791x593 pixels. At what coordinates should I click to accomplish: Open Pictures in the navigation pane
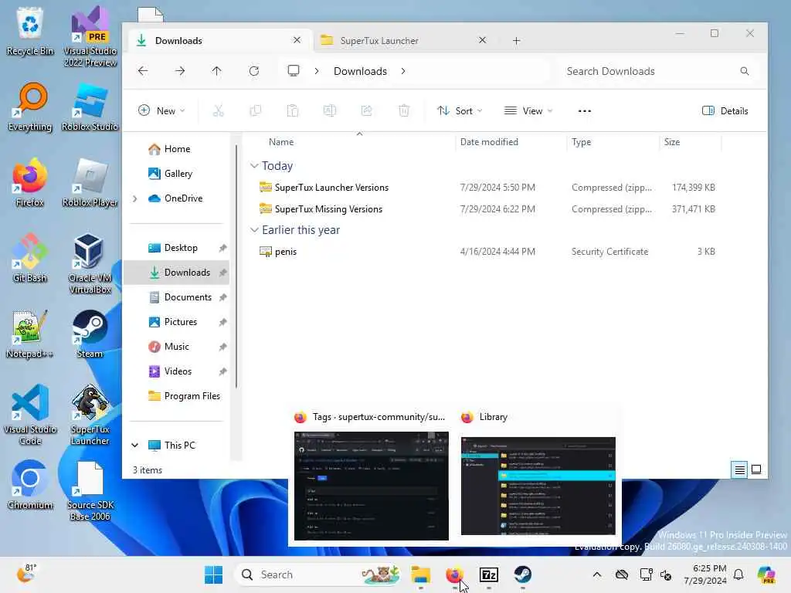(177, 322)
